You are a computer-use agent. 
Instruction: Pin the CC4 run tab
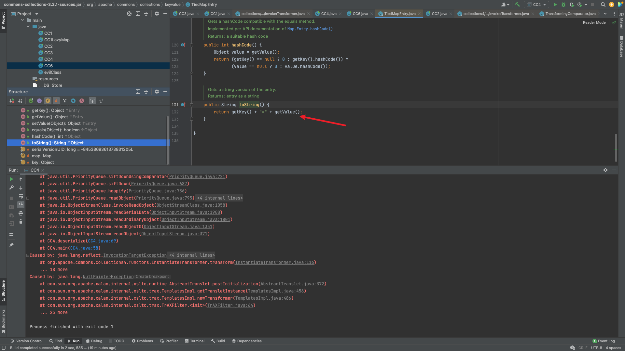[11, 245]
